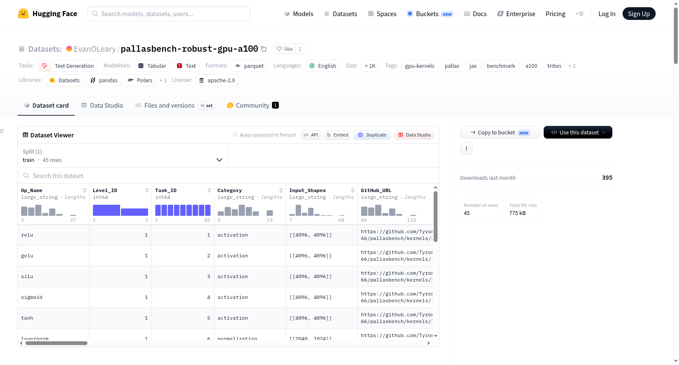The image size is (679, 365).
Task: Open the Pricing page
Action: [x=556, y=14]
